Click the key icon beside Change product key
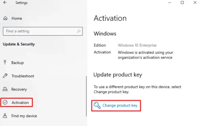 coord(97,106)
